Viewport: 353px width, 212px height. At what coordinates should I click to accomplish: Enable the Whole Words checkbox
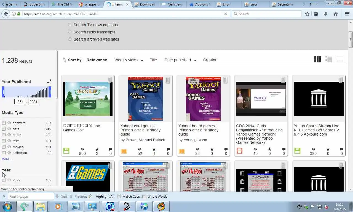(x=144, y=197)
